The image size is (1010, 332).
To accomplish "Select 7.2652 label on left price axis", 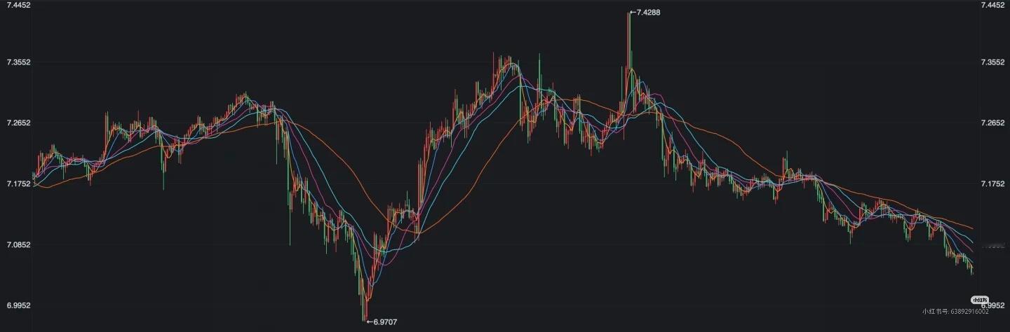I will [18, 123].
